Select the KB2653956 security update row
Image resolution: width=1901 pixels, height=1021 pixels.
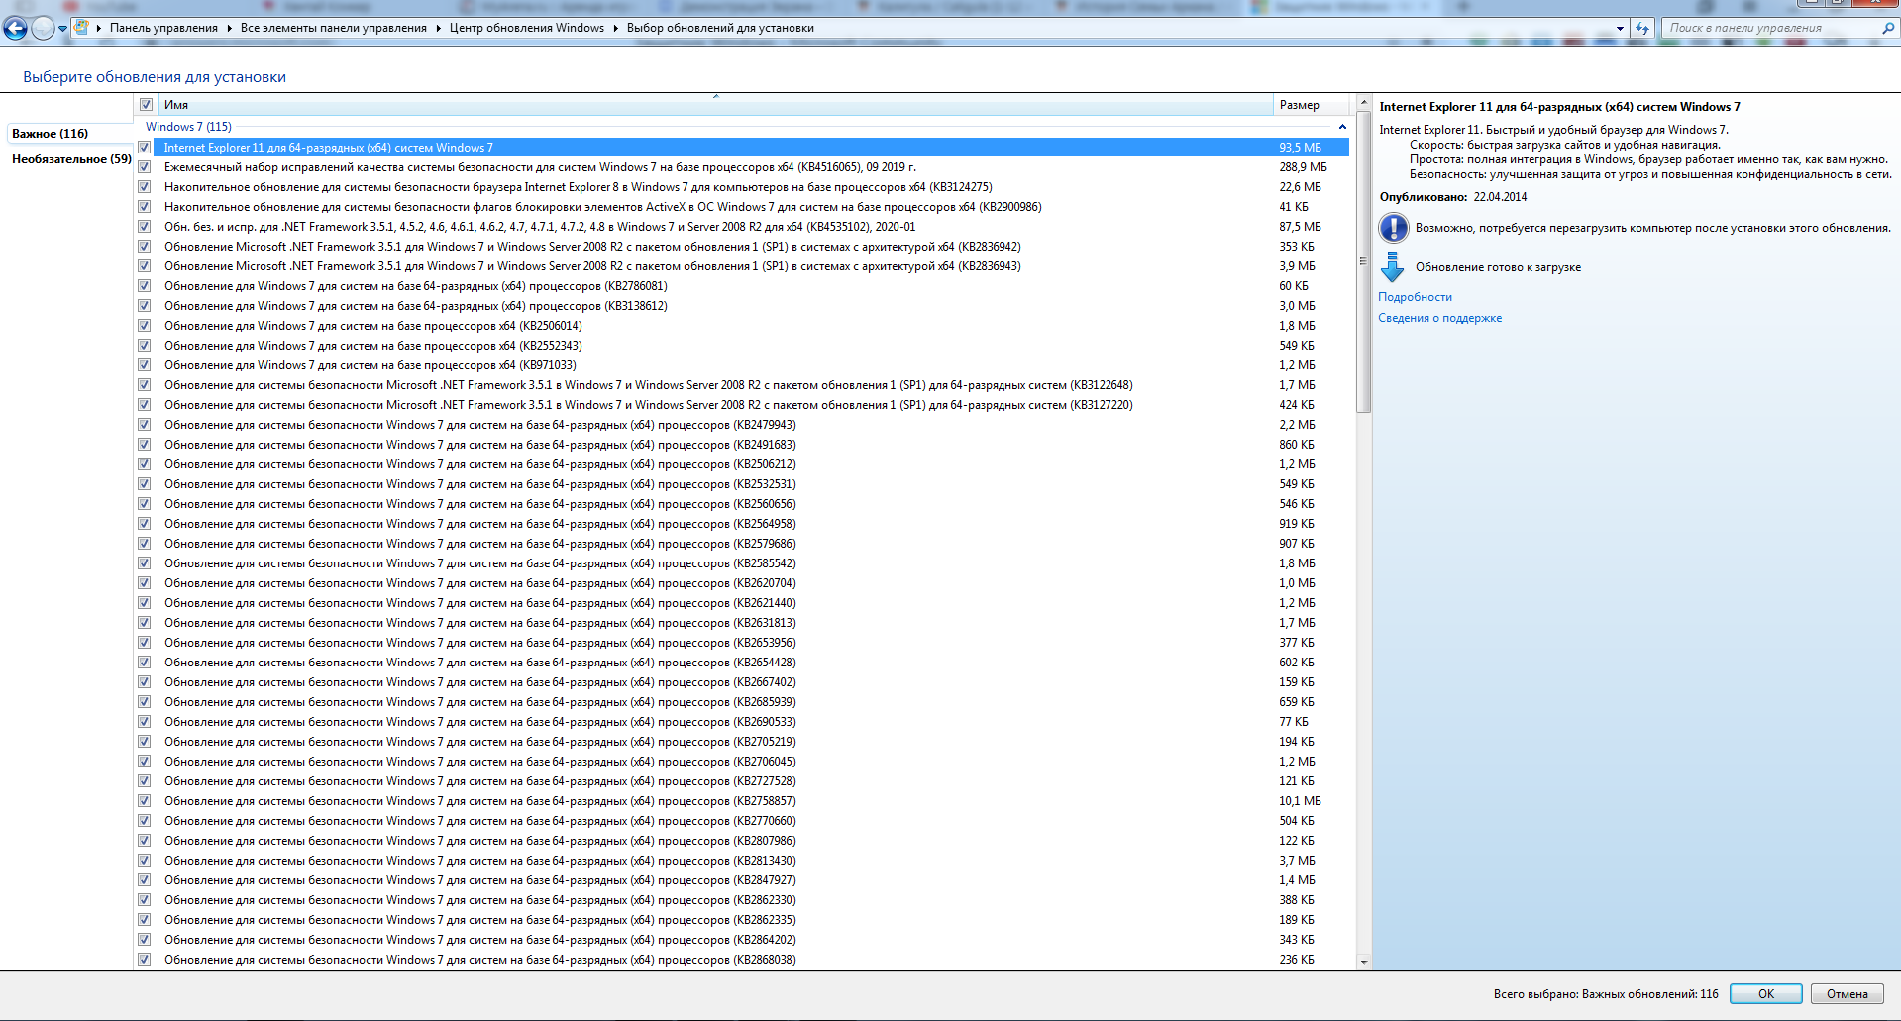tap(742, 643)
